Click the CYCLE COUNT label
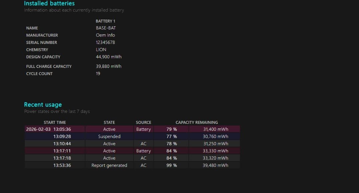 pyautogui.click(x=39, y=74)
